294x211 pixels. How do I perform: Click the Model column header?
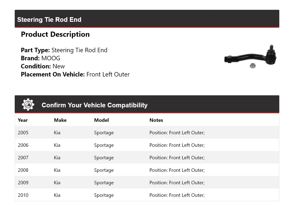coord(101,120)
